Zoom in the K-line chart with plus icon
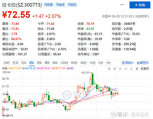This screenshot has height=119, width=153. click(115, 69)
